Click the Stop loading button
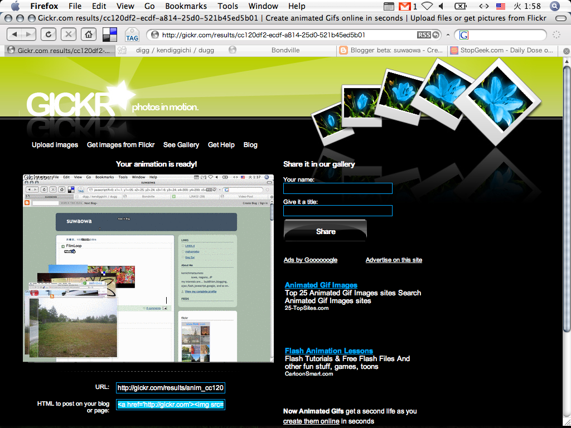Viewport: 571px width, 428px height. 68,35
